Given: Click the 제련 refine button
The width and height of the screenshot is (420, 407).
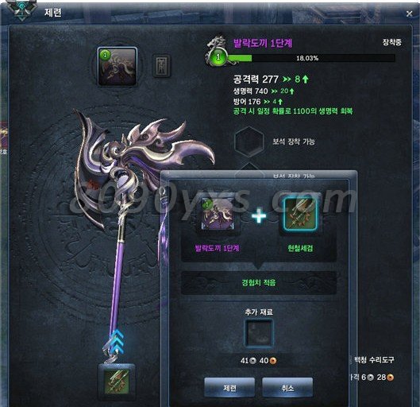Looking at the screenshot, I should click(229, 387).
